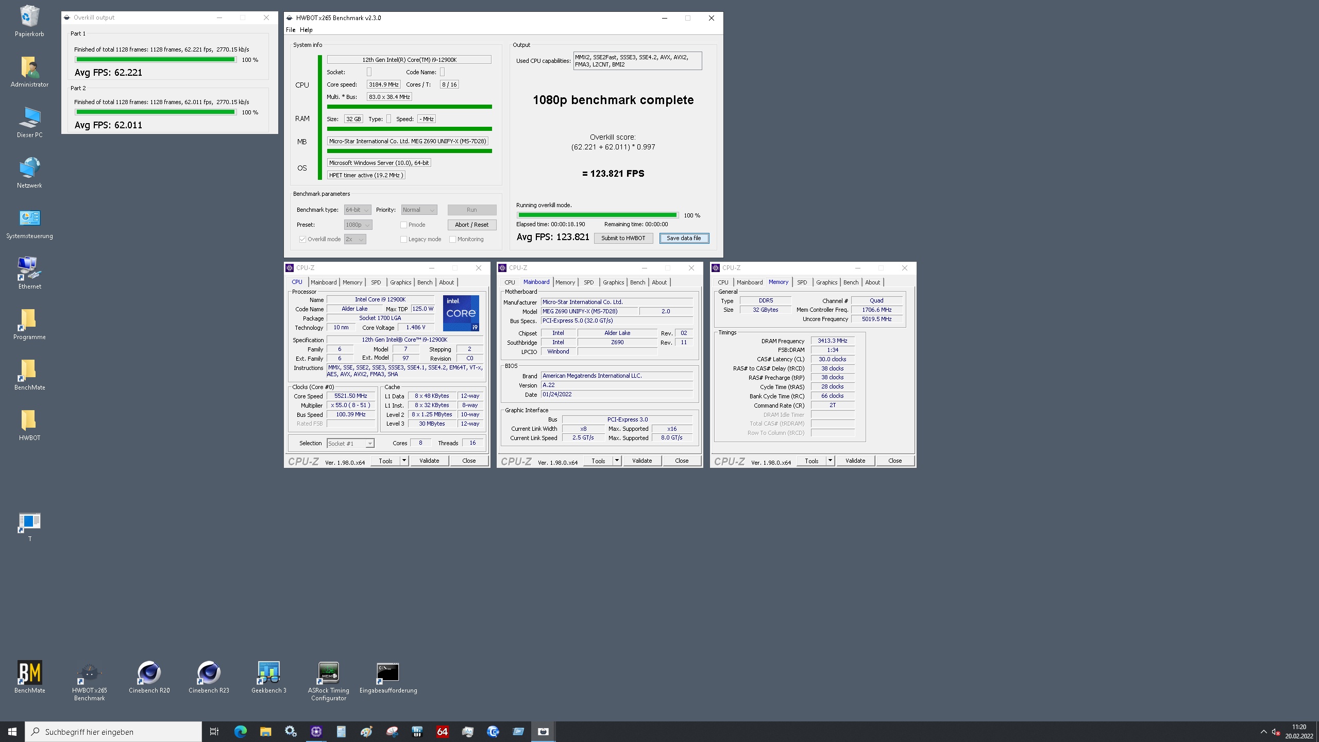
Task: Open the taskbar calculator icon
Action: tap(341, 731)
